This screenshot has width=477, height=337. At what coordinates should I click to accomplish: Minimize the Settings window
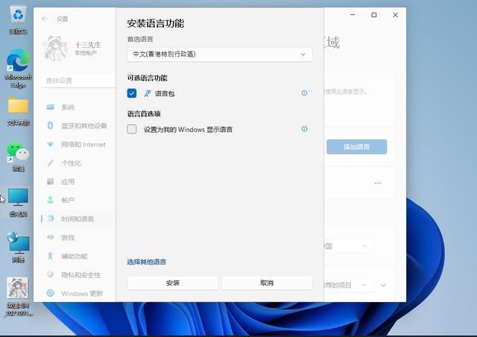click(x=353, y=15)
